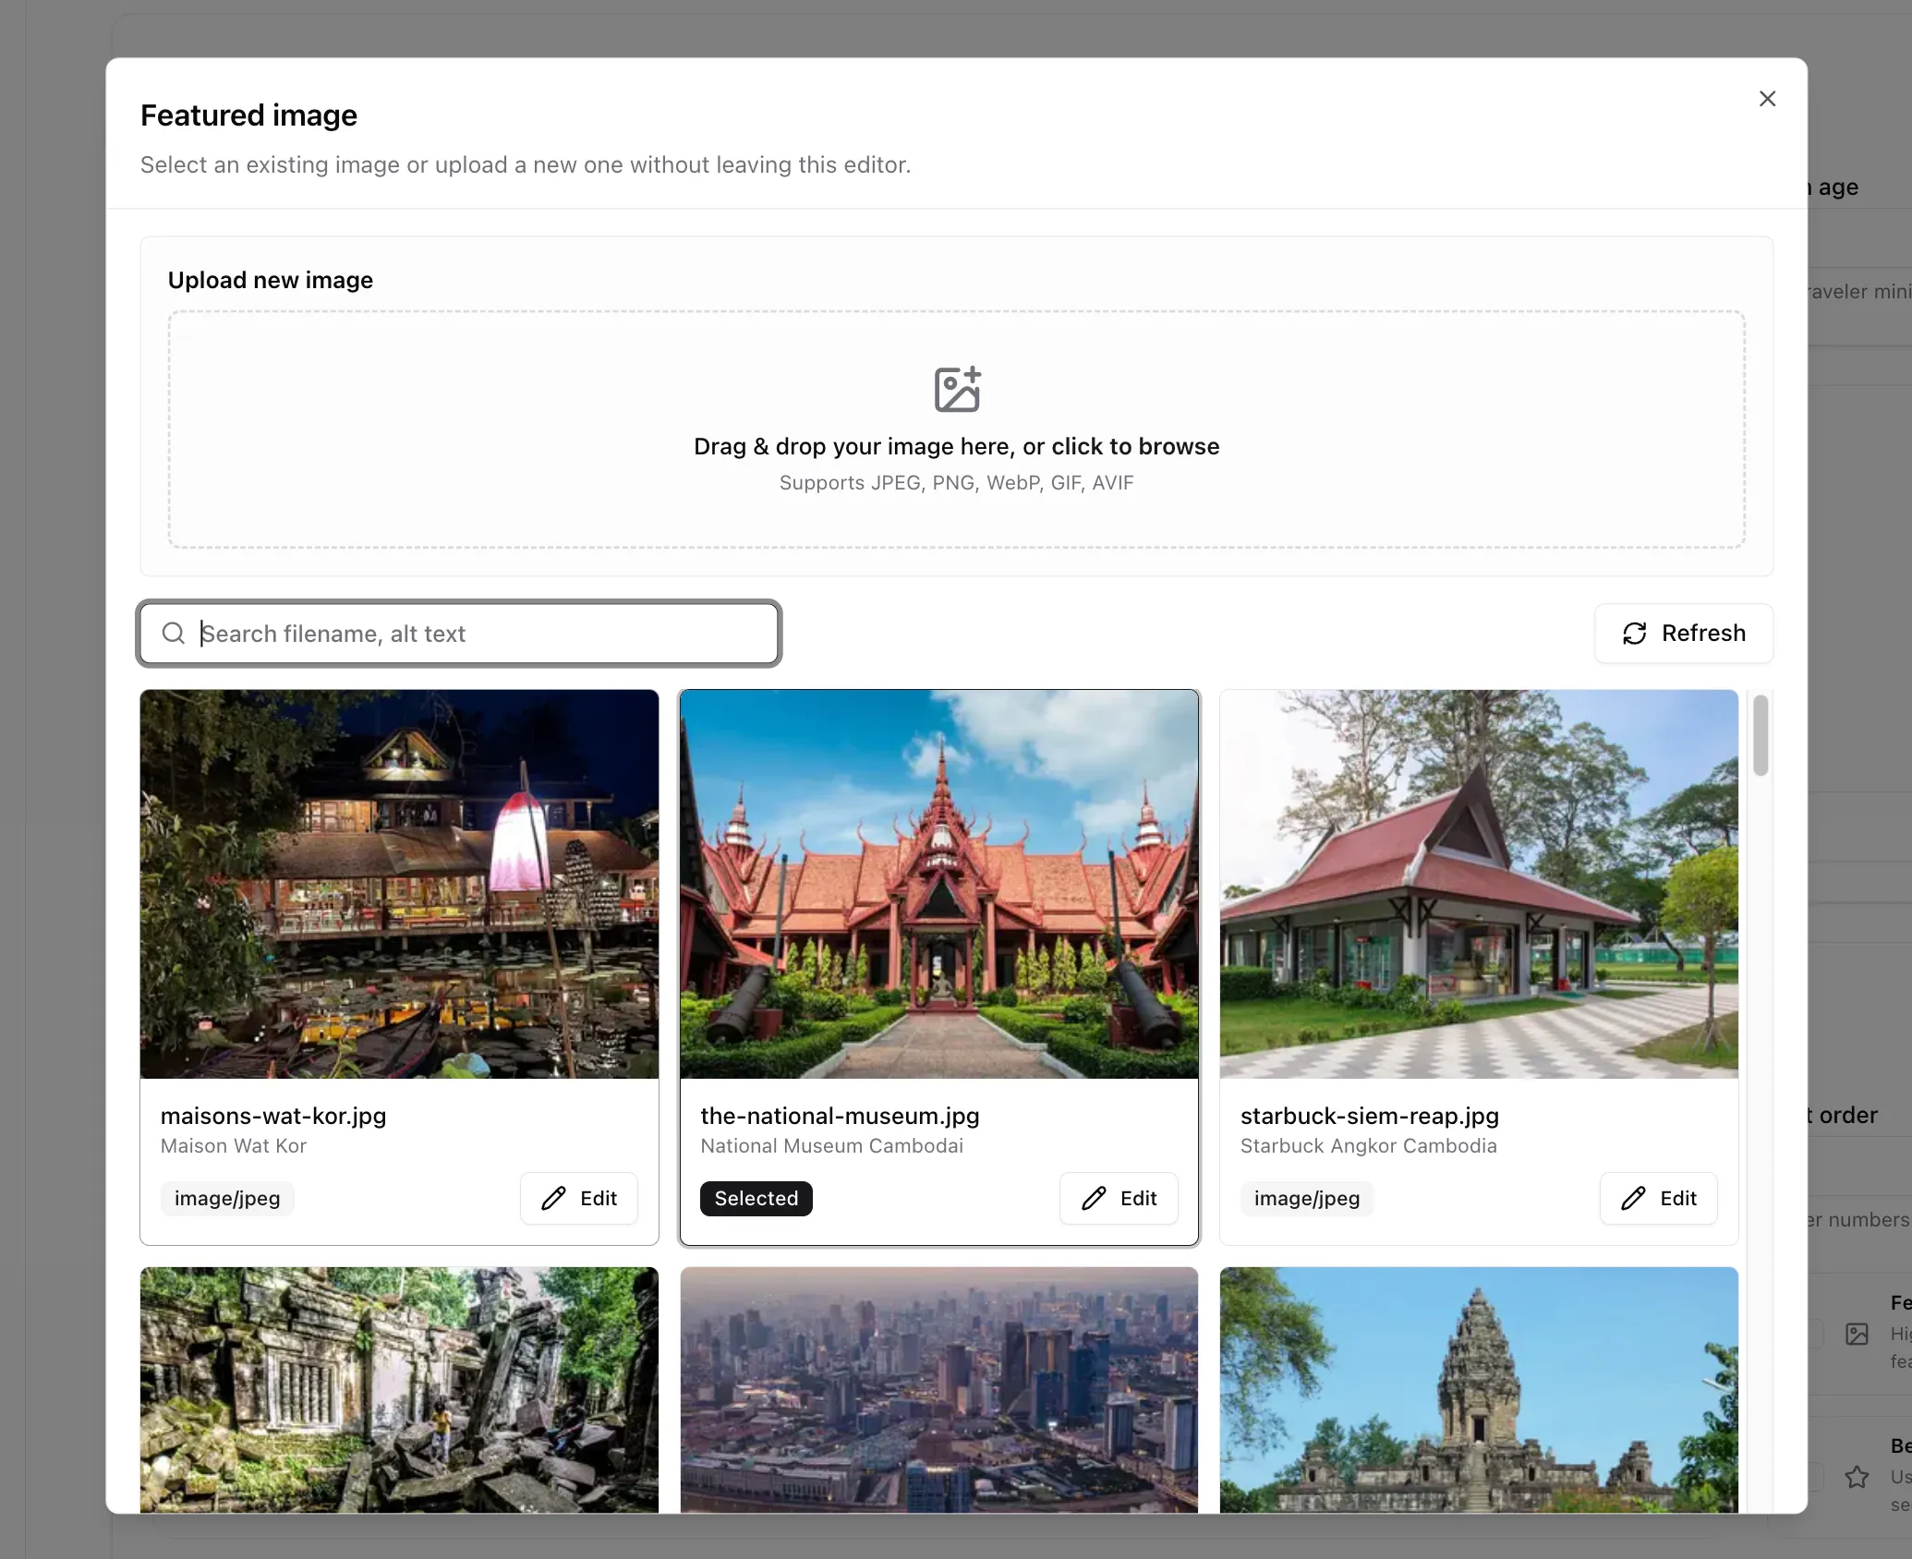Close the Featured image dialog

(1767, 99)
